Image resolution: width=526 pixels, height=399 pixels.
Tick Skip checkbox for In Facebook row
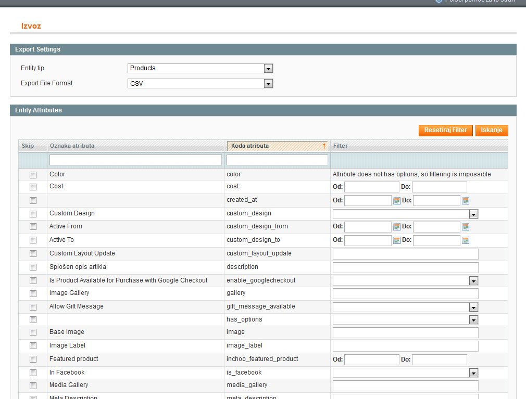point(33,372)
